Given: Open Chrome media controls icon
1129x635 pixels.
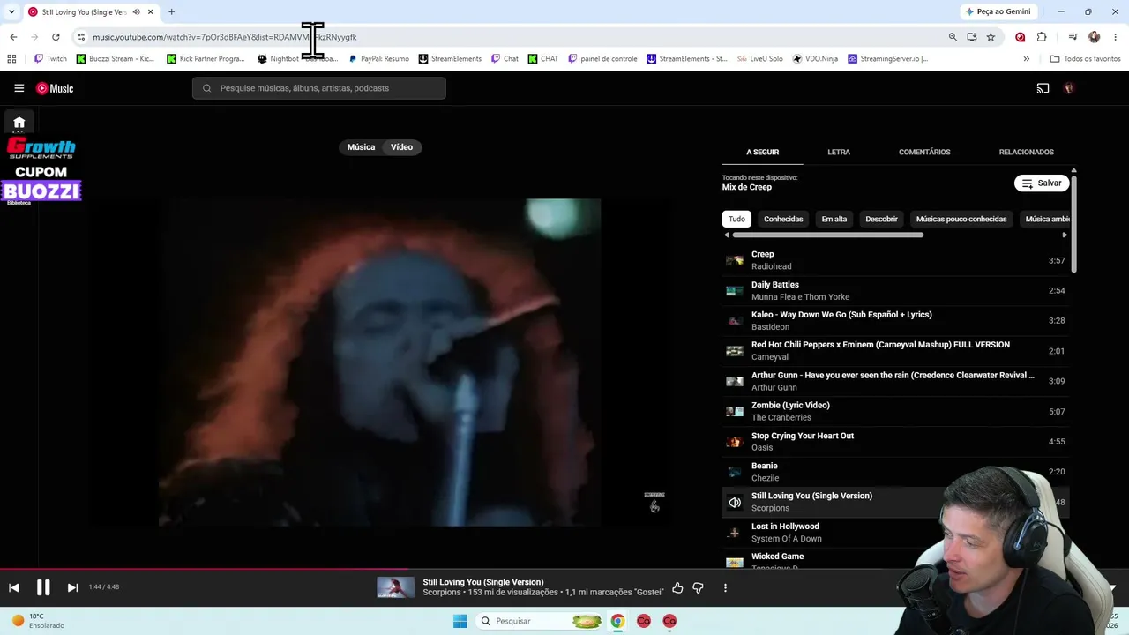Looking at the screenshot, I should click(x=1073, y=37).
